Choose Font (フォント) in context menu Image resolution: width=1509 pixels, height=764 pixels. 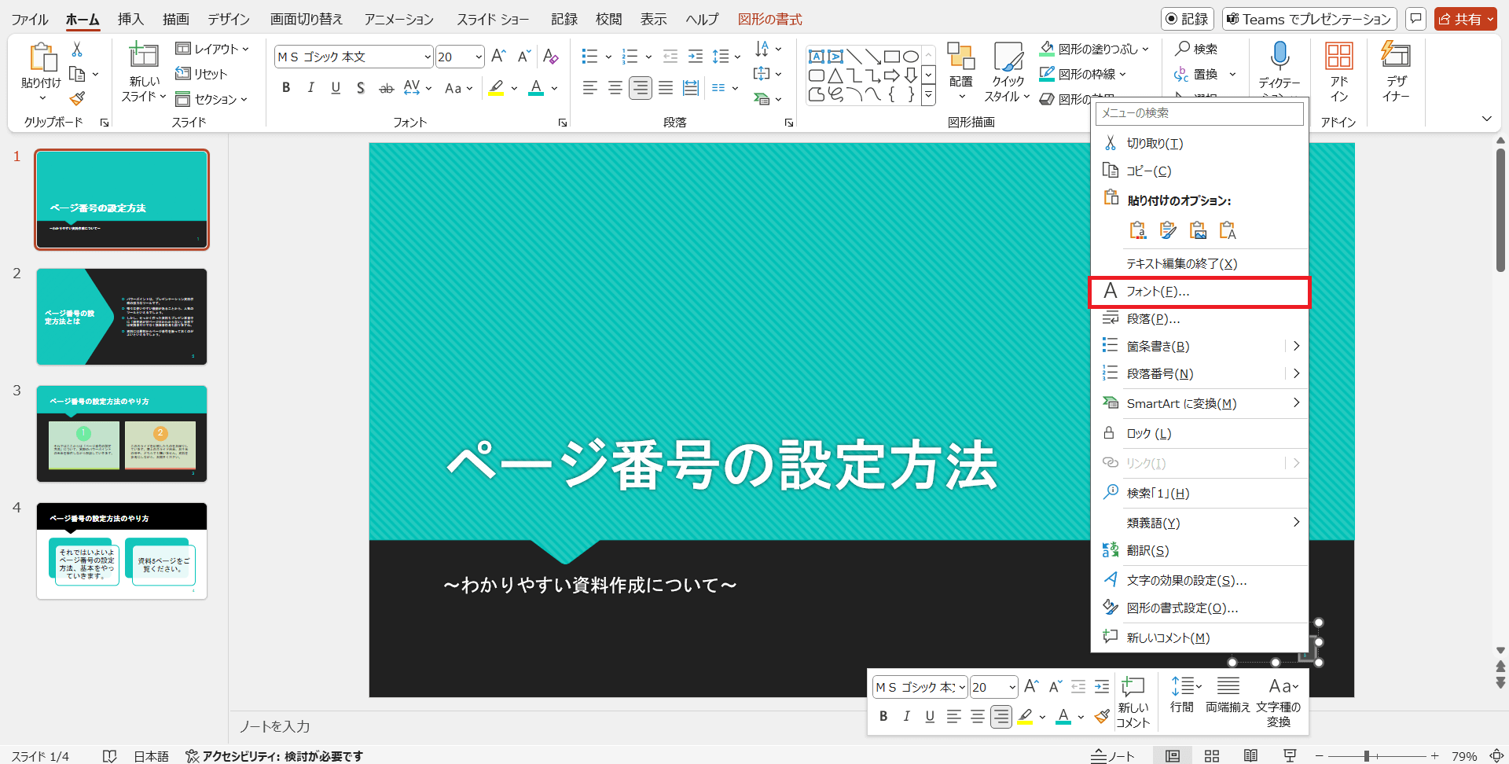1199,292
